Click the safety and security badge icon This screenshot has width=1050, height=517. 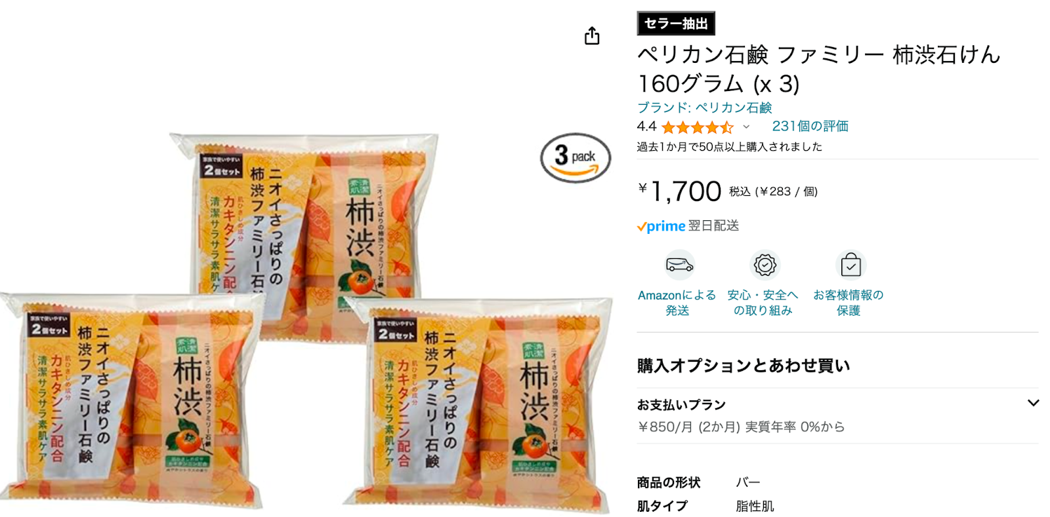tap(765, 265)
